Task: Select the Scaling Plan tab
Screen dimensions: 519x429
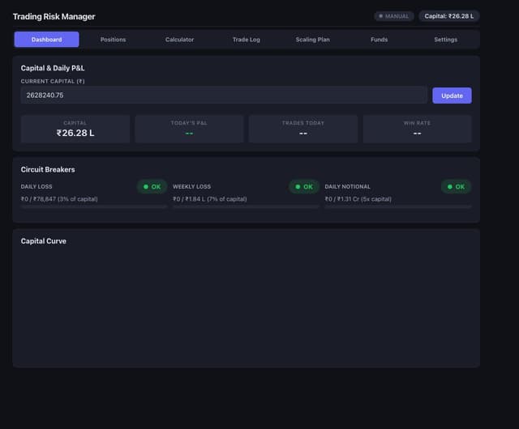Action: click(312, 40)
